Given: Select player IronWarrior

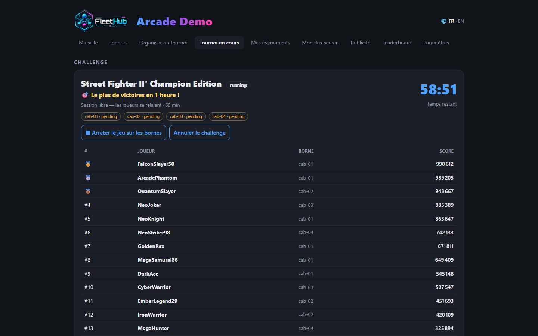Looking at the screenshot, I should 152,315.
